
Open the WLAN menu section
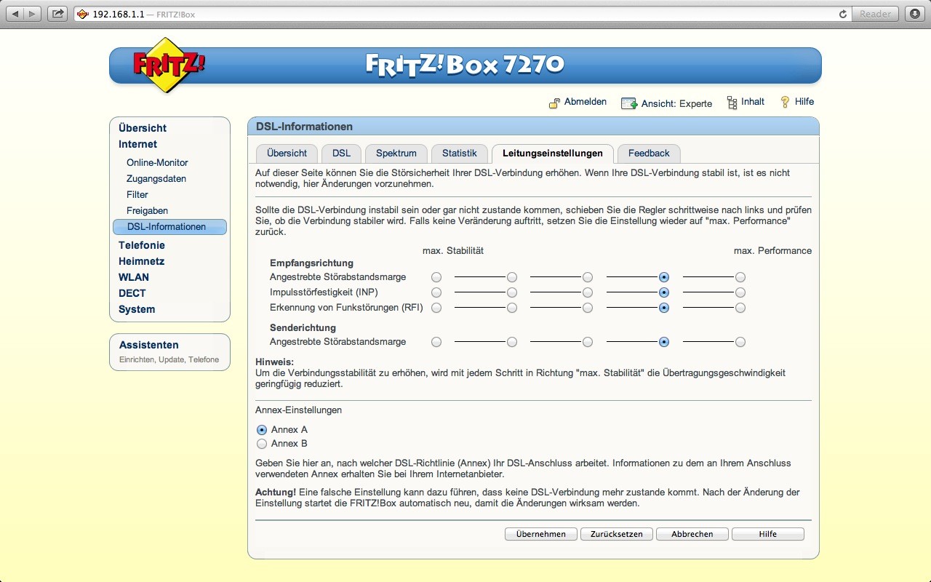coord(134,277)
